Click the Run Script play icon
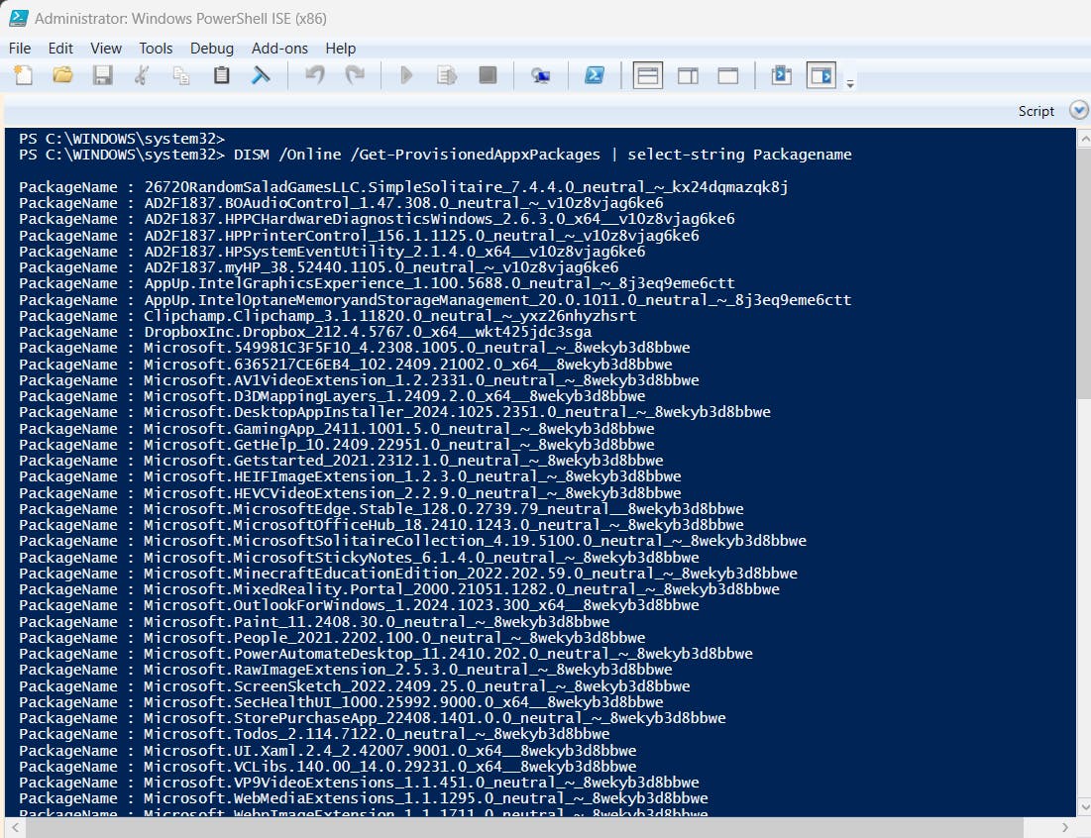Viewport: 1091px width, 838px height. tap(407, 75)
